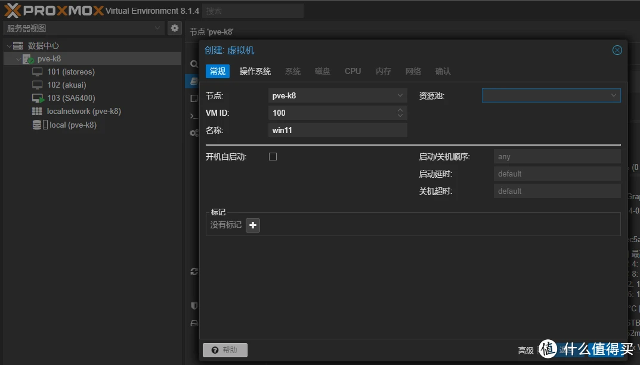Open the 服务器视图 selector
The width and height of the screenshot is (640, 365).
[84, 28]
